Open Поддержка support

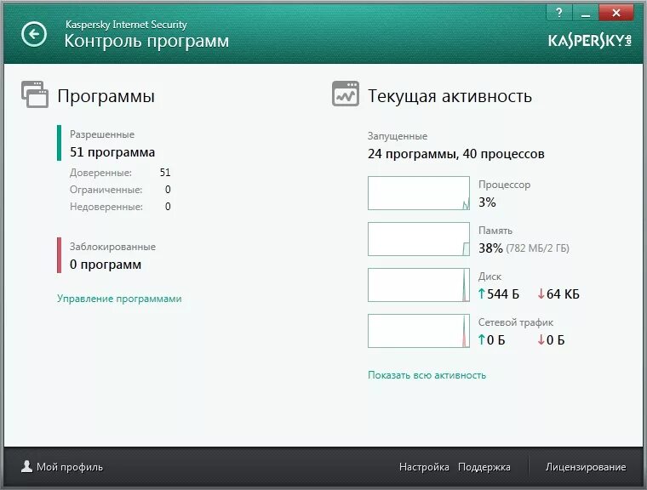point(484,466)
